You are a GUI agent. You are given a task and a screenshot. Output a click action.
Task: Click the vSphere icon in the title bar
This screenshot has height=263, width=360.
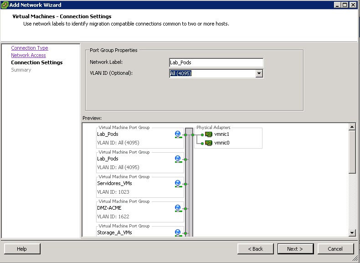tap(5, 5)
